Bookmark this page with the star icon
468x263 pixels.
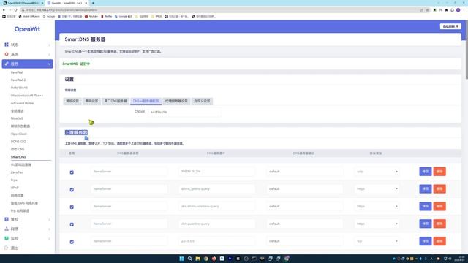coord(427,9)
